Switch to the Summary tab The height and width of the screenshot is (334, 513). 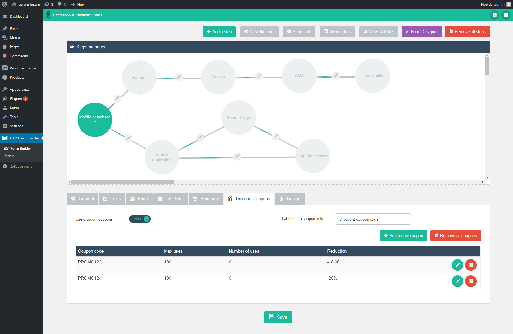click(x=206, y=199)
